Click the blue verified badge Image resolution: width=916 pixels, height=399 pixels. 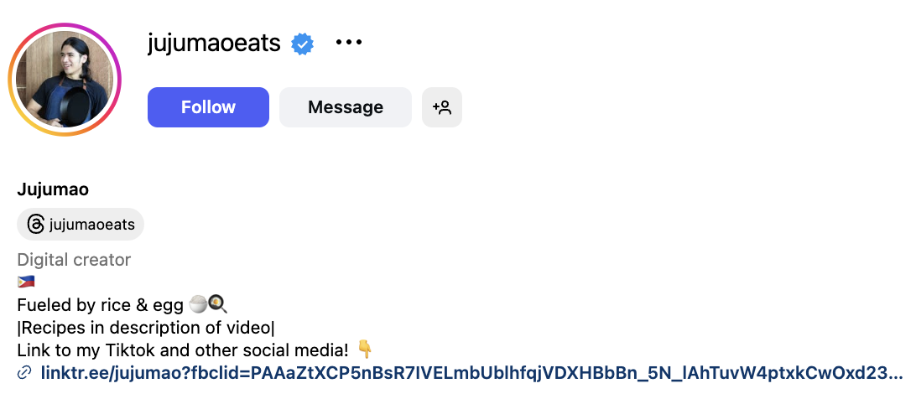tap(302, 43)
